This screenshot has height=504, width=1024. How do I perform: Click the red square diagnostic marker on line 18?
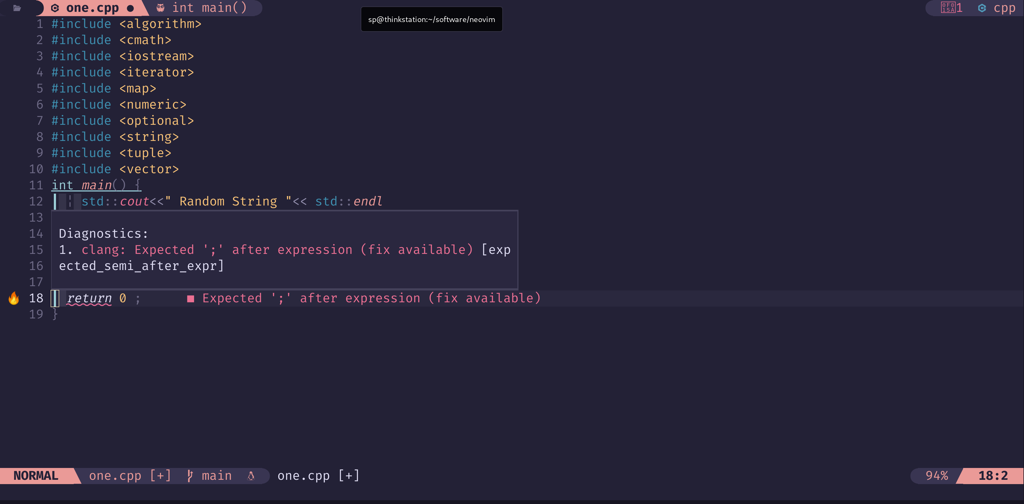(x=191, y=299)
